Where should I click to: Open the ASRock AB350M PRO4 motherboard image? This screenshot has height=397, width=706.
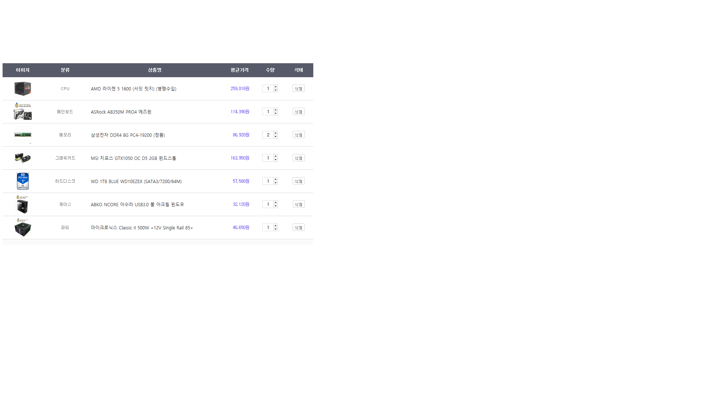23,111
